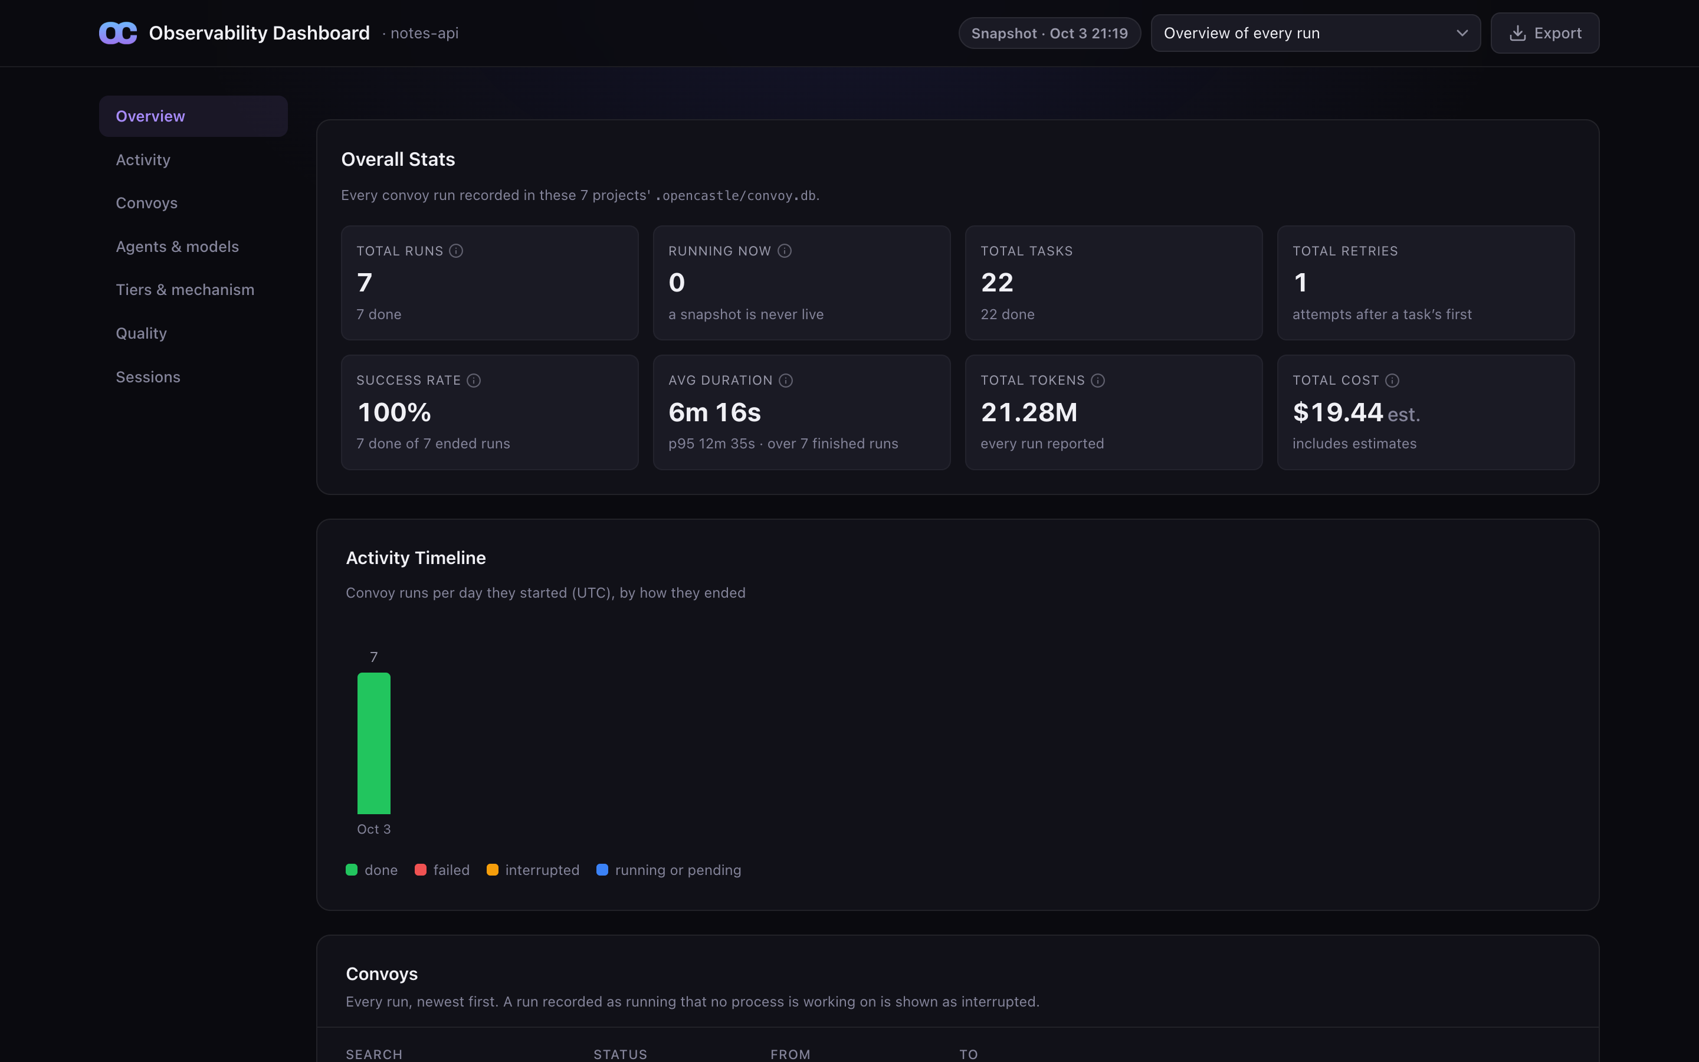Open info icon beside Success Rate

click(474, 380)
